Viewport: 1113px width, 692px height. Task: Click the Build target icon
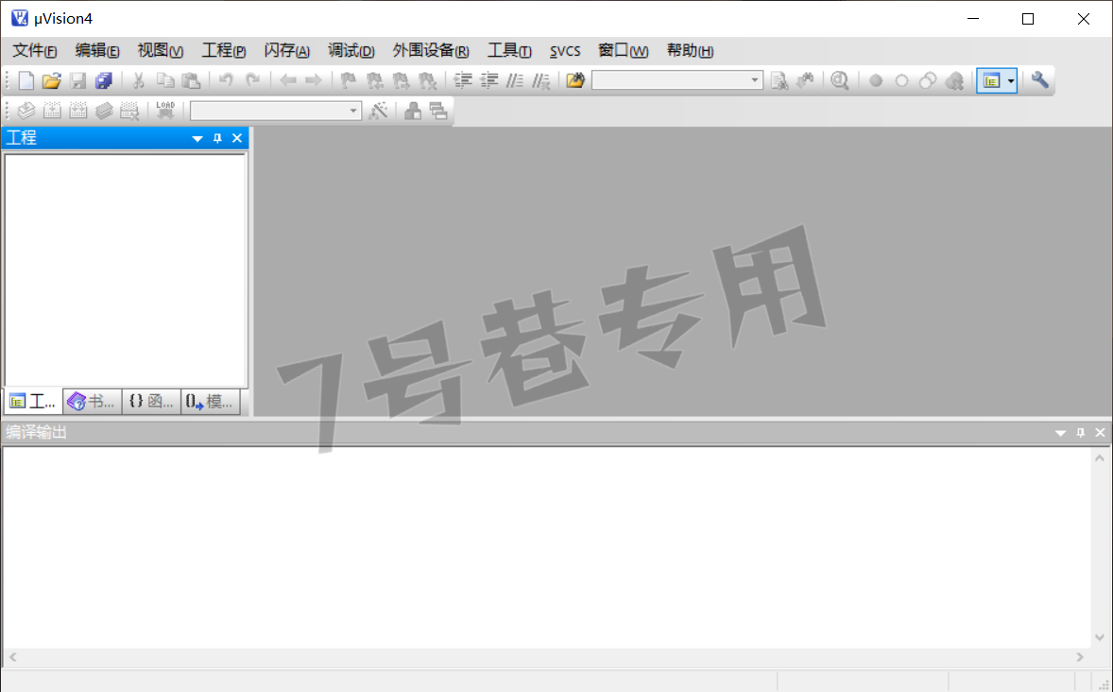pyautogui.click(x=52, y=111)
